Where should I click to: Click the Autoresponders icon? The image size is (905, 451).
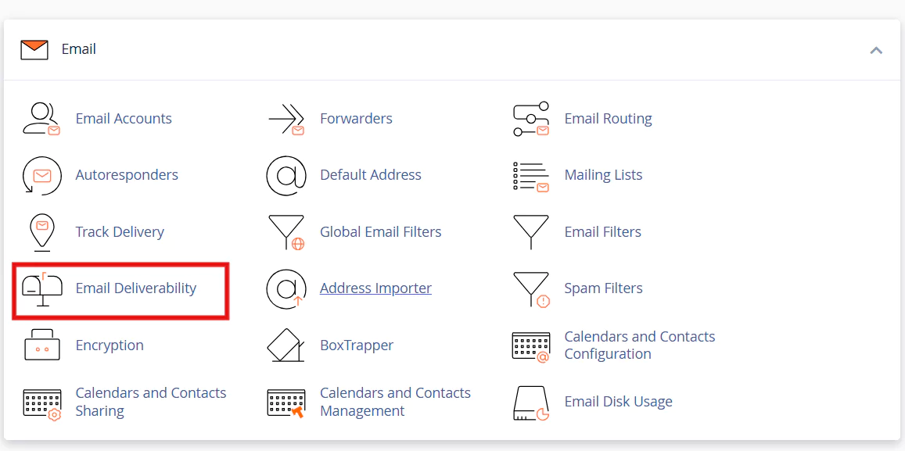(x=41, y=175)
